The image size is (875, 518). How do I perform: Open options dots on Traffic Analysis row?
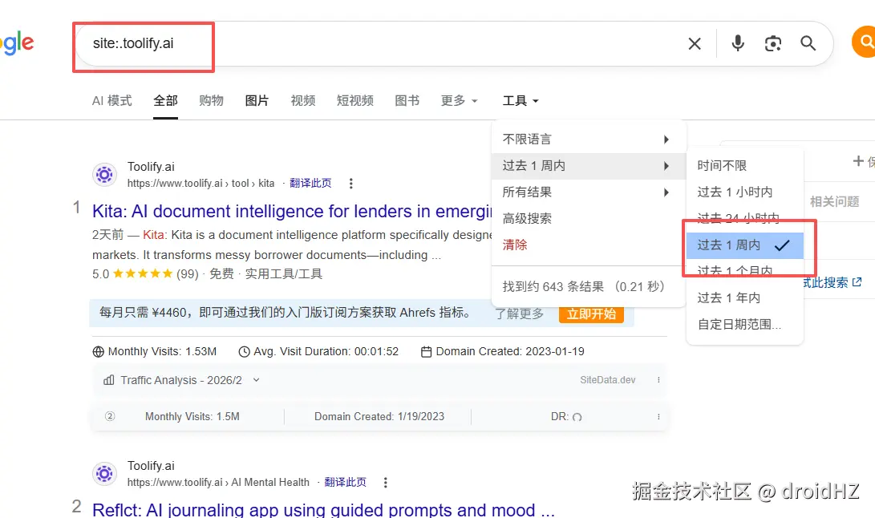658,380
